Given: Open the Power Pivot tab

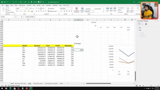Looking at the screenshot, I should point(66,5).
